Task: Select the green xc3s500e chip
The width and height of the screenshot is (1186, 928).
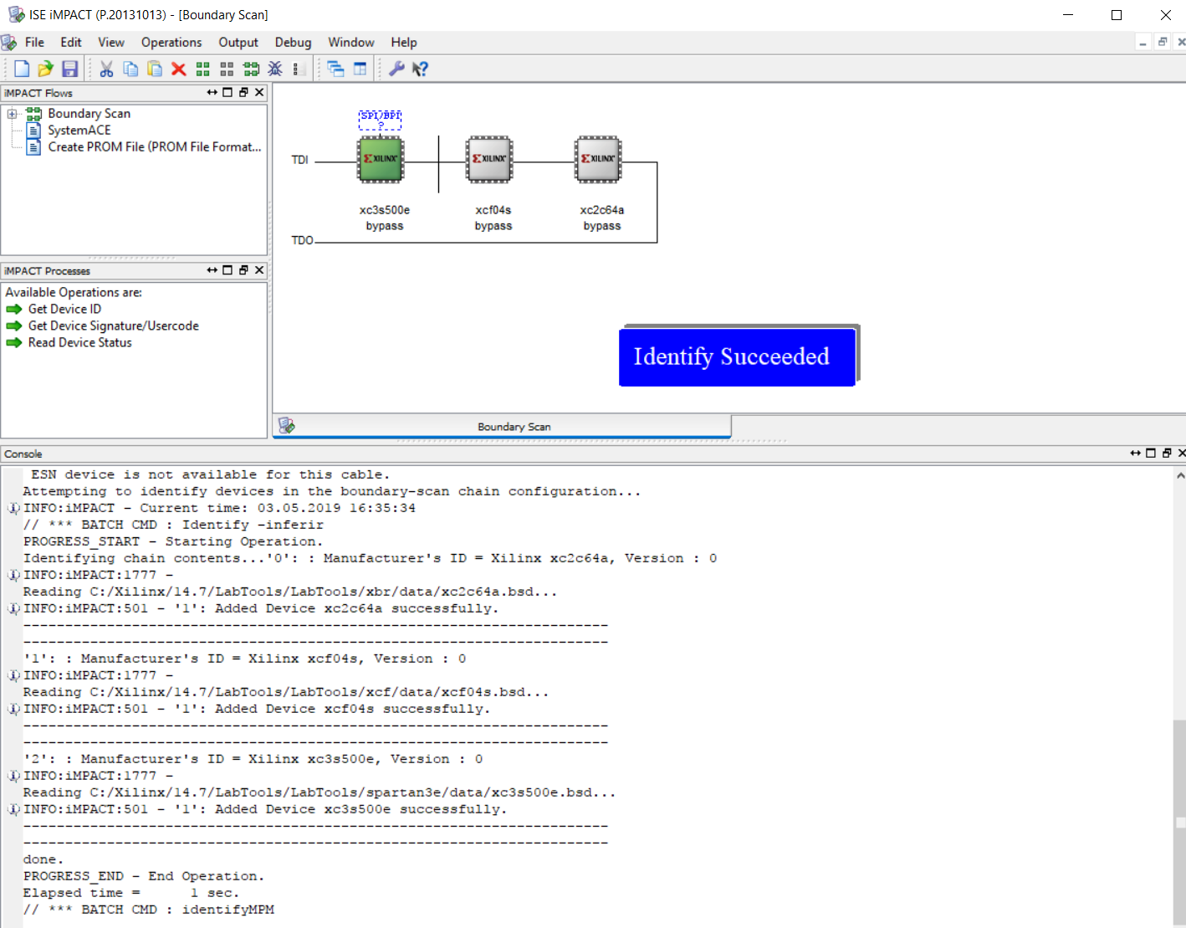Action: (381, 159)
